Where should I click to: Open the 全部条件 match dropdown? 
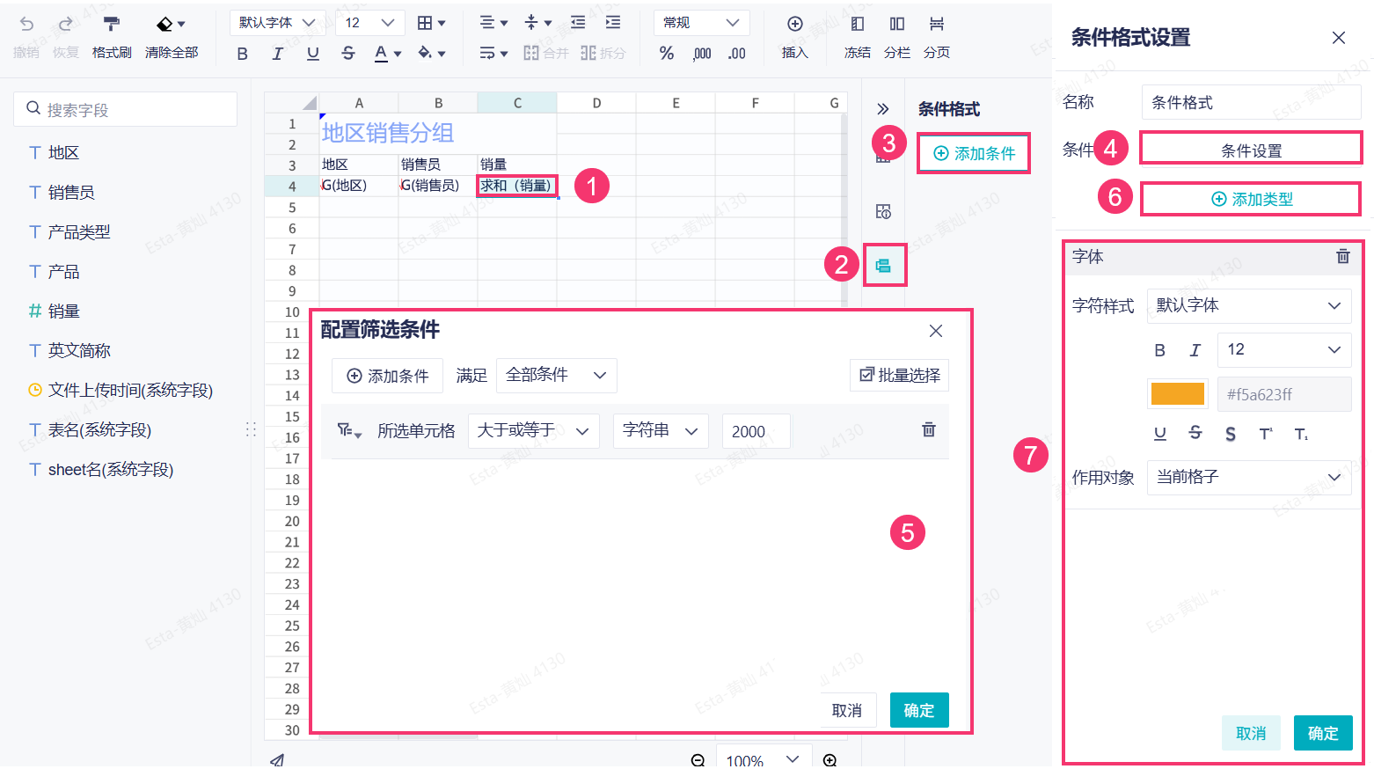point(557,375)
